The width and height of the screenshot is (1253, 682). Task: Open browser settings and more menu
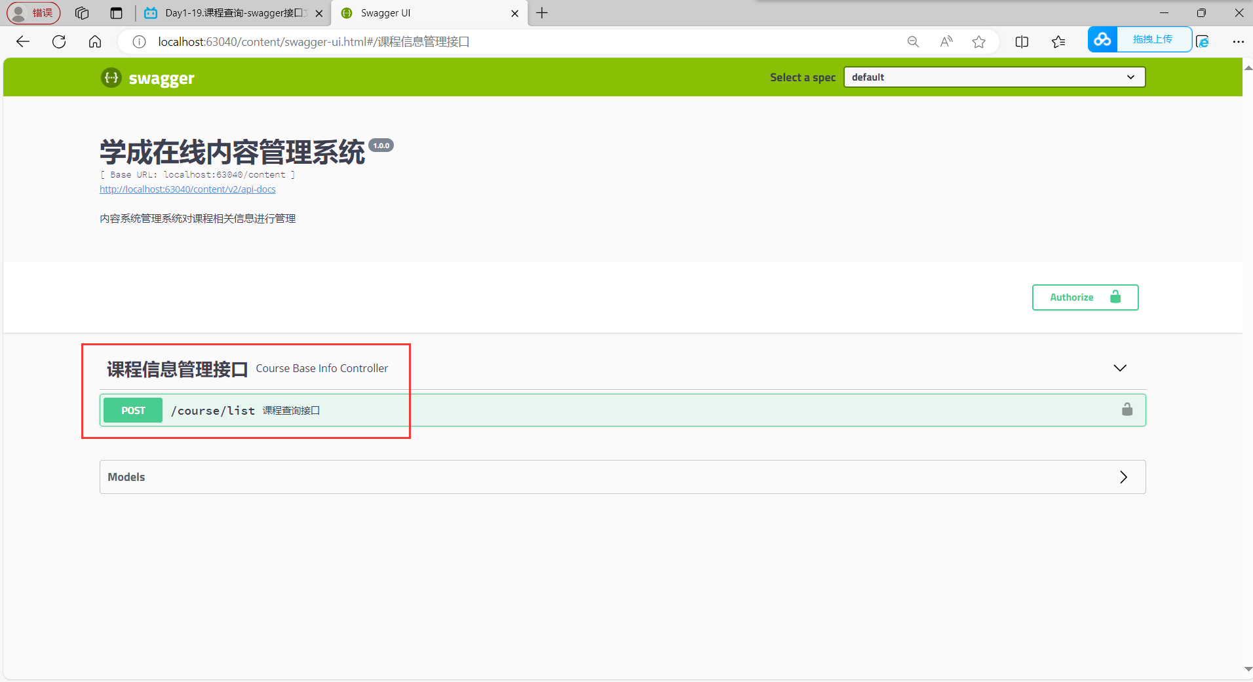pyautogui.click(x=1238, y=42)
